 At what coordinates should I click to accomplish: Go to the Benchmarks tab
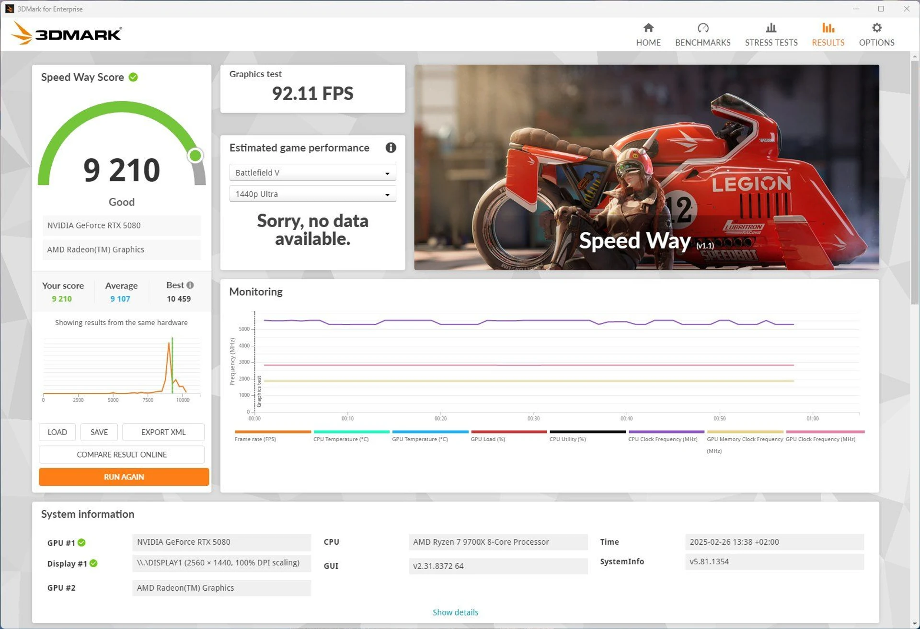702,34
